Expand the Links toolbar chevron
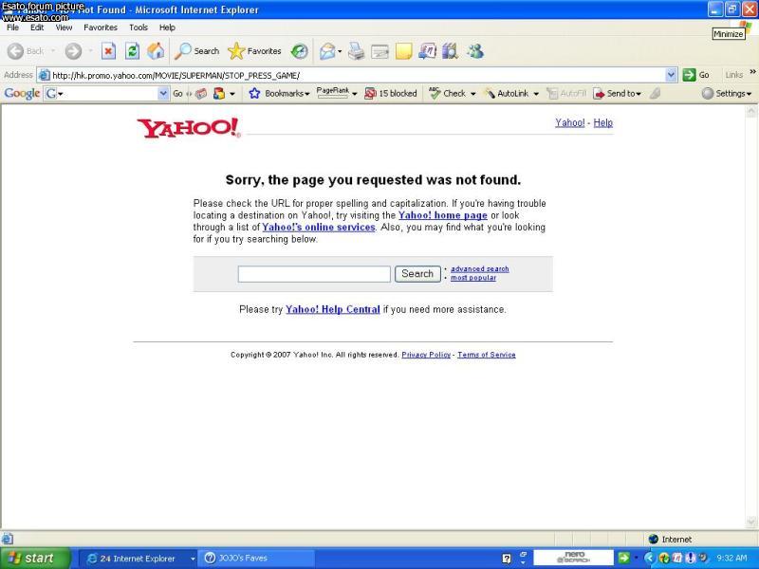The image size is (759, 569). click(x=752, y=72)
